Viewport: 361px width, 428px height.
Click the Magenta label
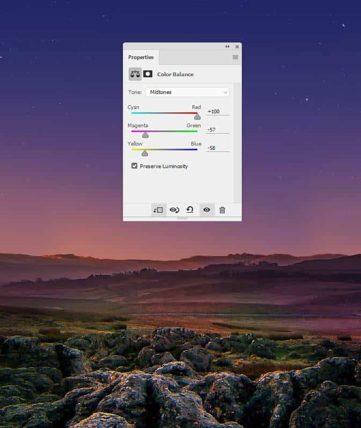tap(138, 126)
